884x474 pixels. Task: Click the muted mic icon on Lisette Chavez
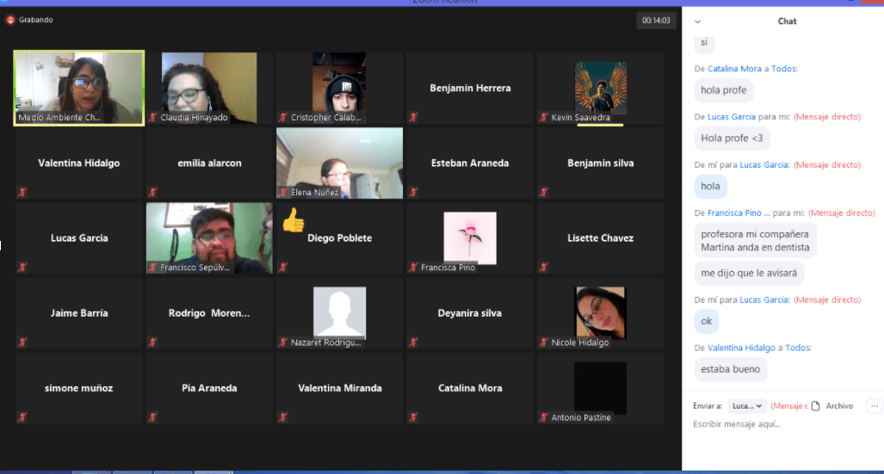tap(543, 268)
